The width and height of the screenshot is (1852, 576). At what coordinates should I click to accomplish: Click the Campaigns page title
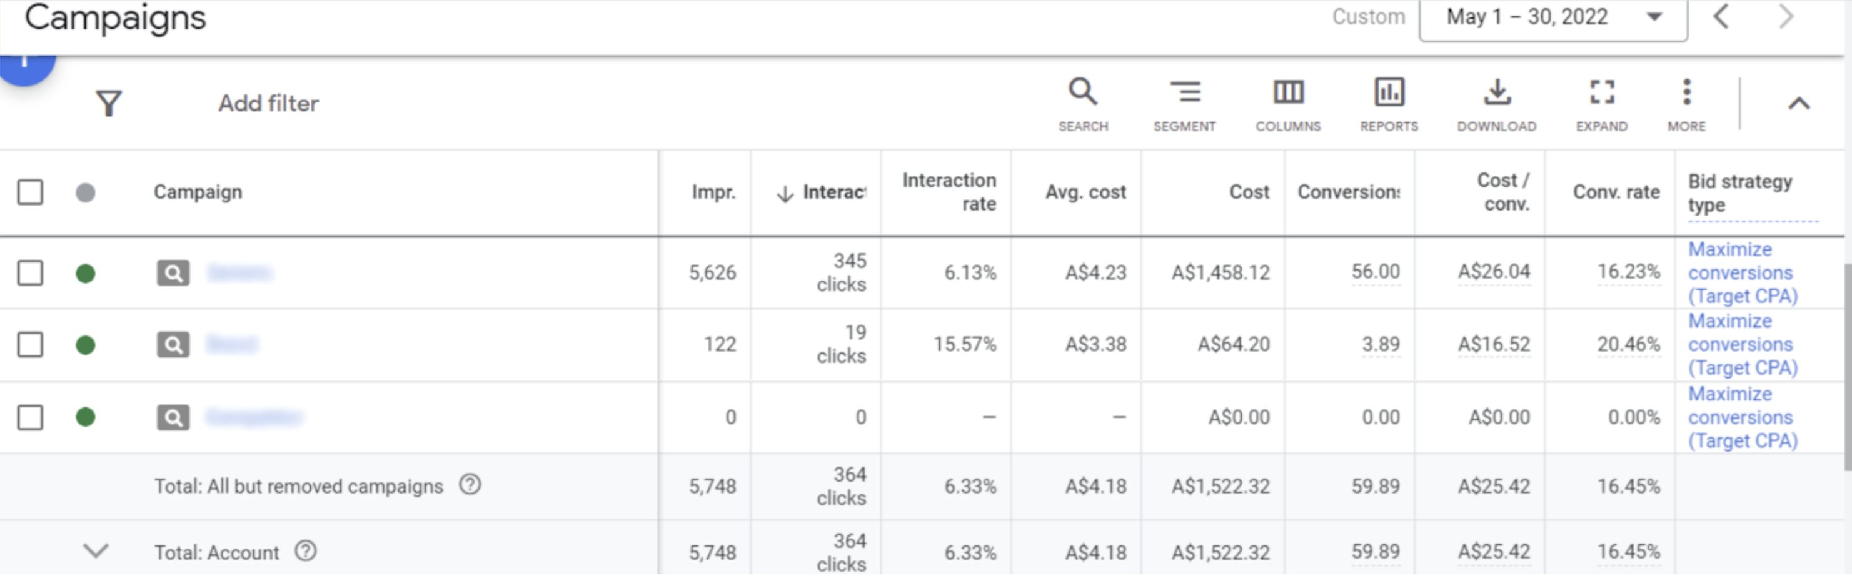coord(115,18)
